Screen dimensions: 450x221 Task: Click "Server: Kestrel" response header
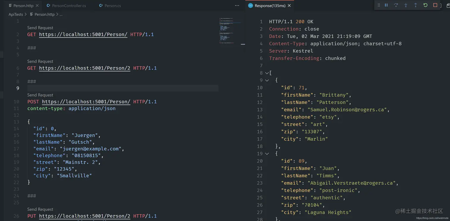coord(291,51)
